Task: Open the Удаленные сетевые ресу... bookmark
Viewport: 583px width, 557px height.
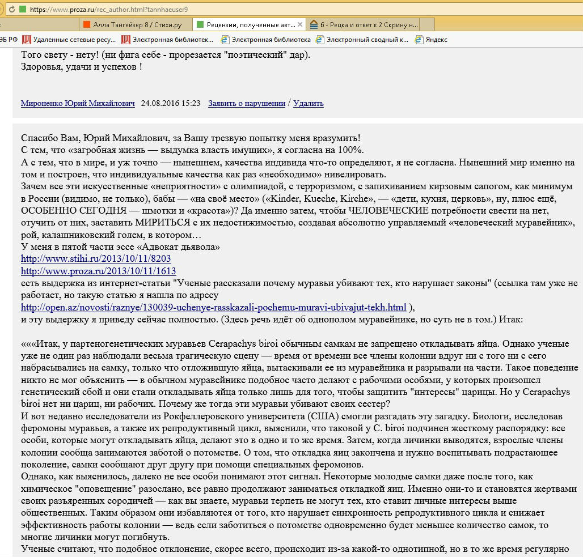Action: click(69, 40)
